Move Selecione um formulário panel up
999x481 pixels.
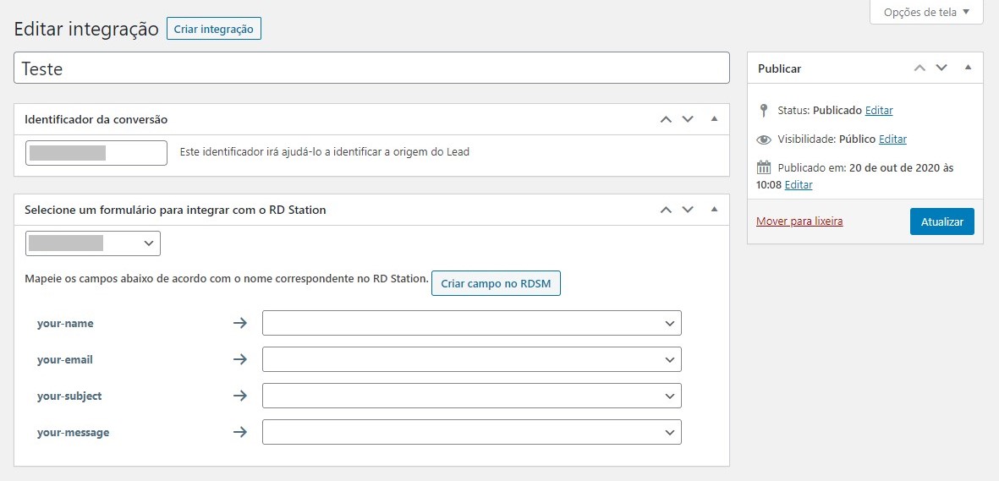pos(666,210)
